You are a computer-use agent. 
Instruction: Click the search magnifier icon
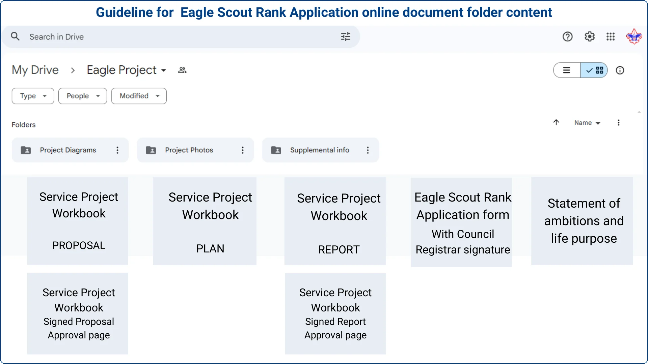pos(15,36)
